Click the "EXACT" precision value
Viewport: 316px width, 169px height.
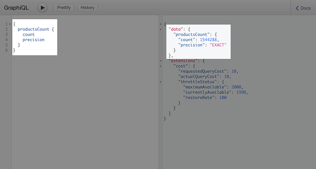tap(218, 45)
